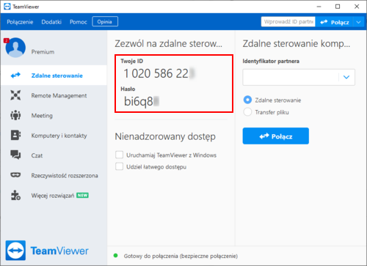Open Remote Management section
Image resolution: width=367 pixels, height=266 pixels.
click(x=54, y=95)
